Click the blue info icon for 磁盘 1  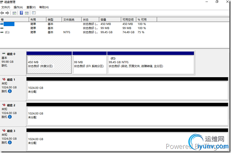[10, 91]
